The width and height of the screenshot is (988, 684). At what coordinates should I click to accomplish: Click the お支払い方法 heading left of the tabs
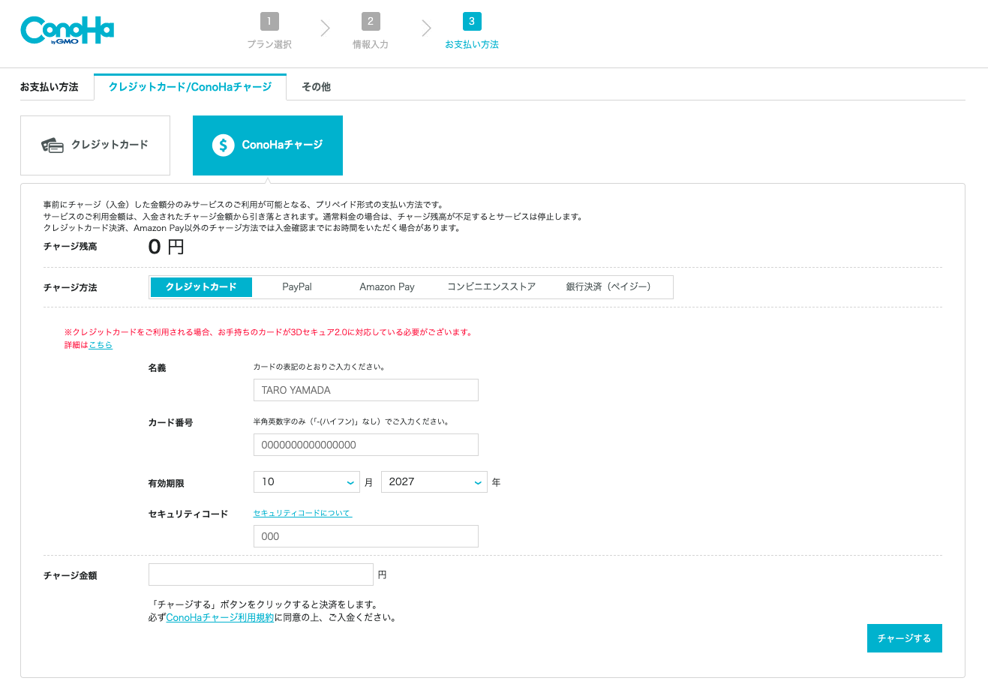click(x=49, y=87)
